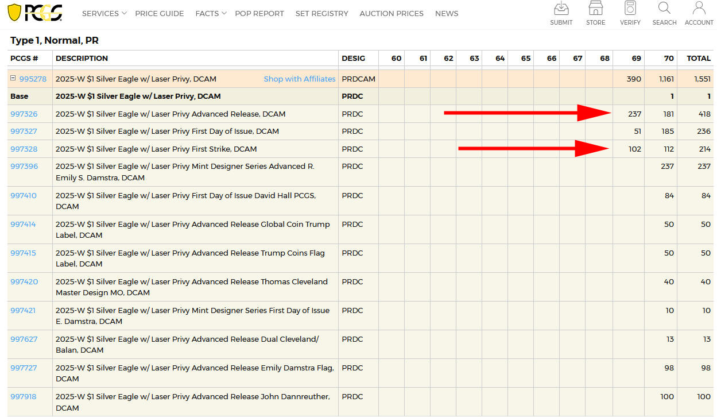717x417 pixels.
Task: Click the 51 value in First Day of Issue row
Action: point(637,131)
